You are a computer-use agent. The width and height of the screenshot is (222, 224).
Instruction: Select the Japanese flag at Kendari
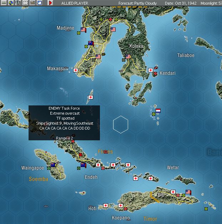pyautogui.click(x=150, y=70)
